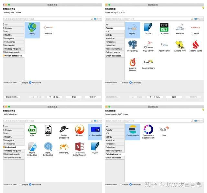Choose Advanced view in Elasticsearch window
This screenshot has height=193, width=207.
pos(135,184)
